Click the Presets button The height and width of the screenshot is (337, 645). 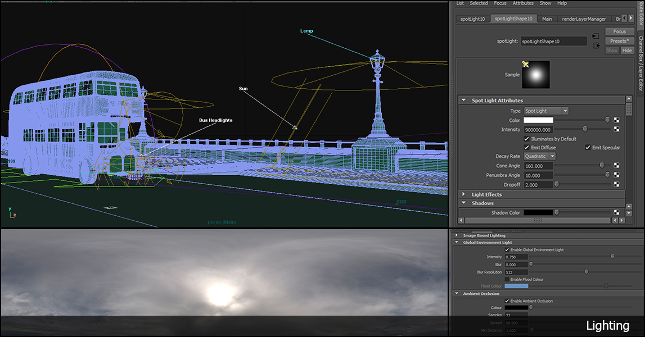pyautogui.click(x=619, y=41)
